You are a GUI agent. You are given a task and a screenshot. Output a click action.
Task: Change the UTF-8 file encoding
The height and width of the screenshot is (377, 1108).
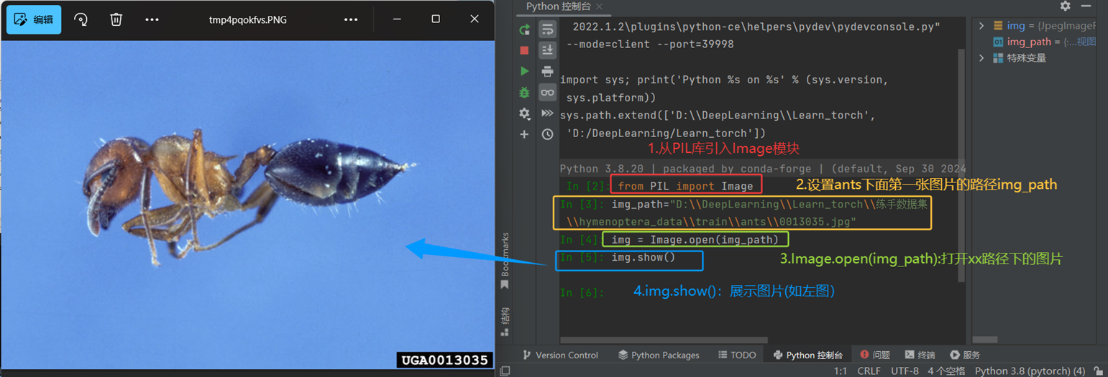(x=905, y=371)
